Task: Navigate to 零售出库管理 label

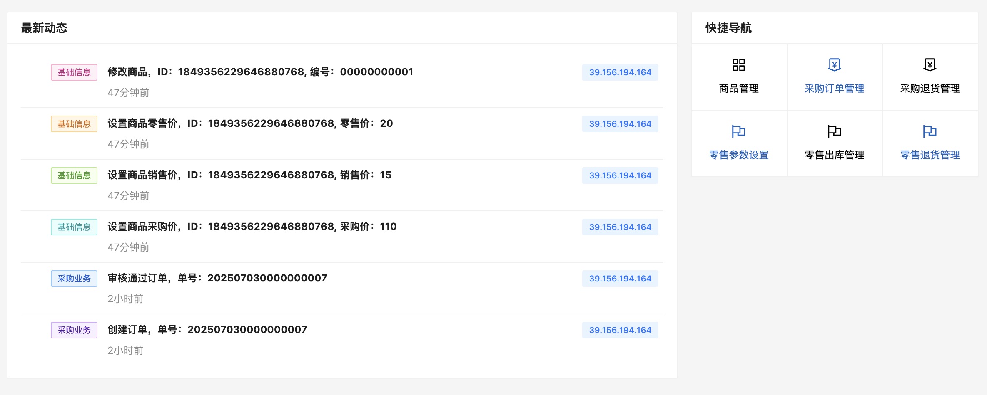Action: pyautogui.click(x=834, y=155)
